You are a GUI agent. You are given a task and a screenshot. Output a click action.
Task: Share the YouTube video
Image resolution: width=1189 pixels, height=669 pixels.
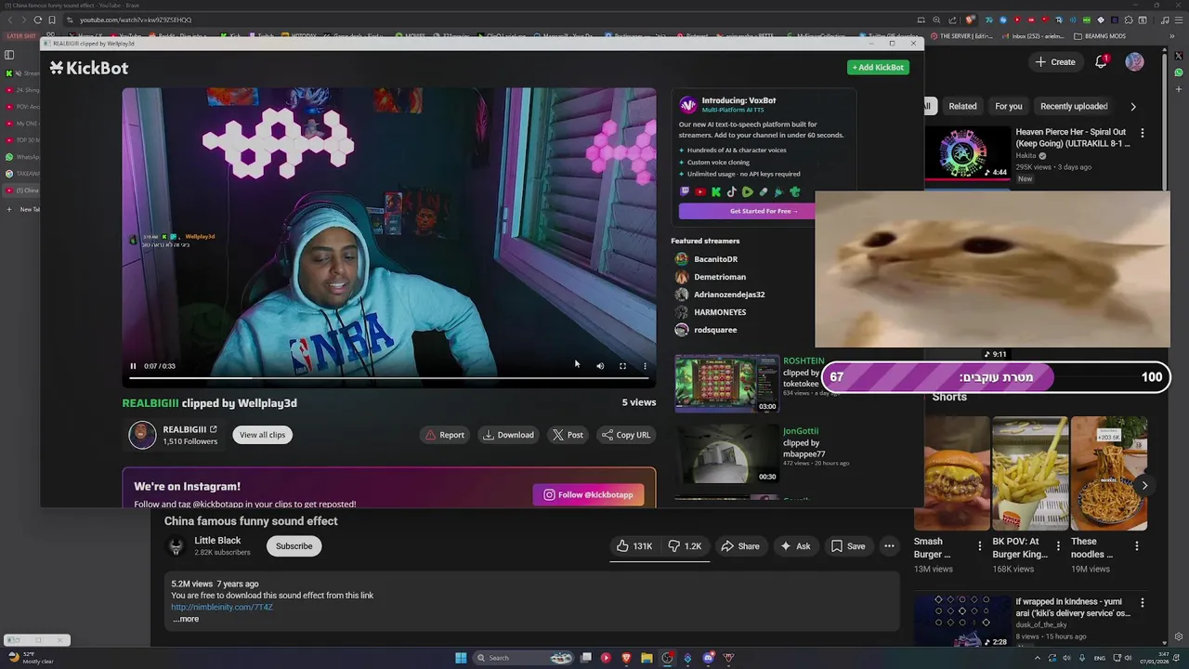740,546
